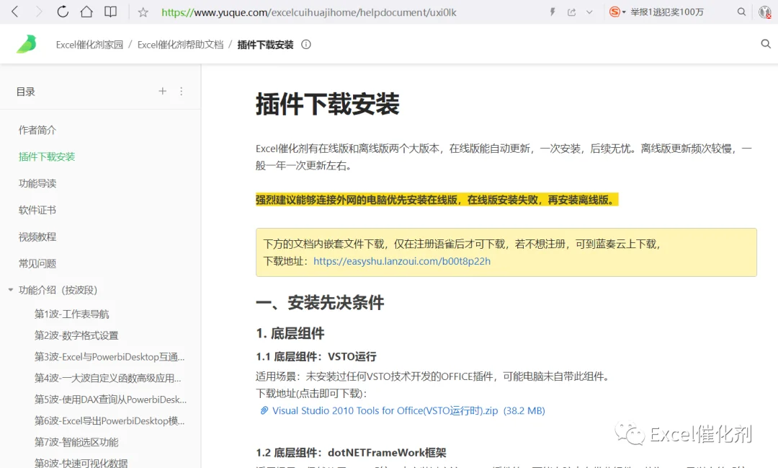Open 常见问题 in the sidebar
Image resolution: width=778 pixels, height=468 pixels.
[x=37, y=264]
